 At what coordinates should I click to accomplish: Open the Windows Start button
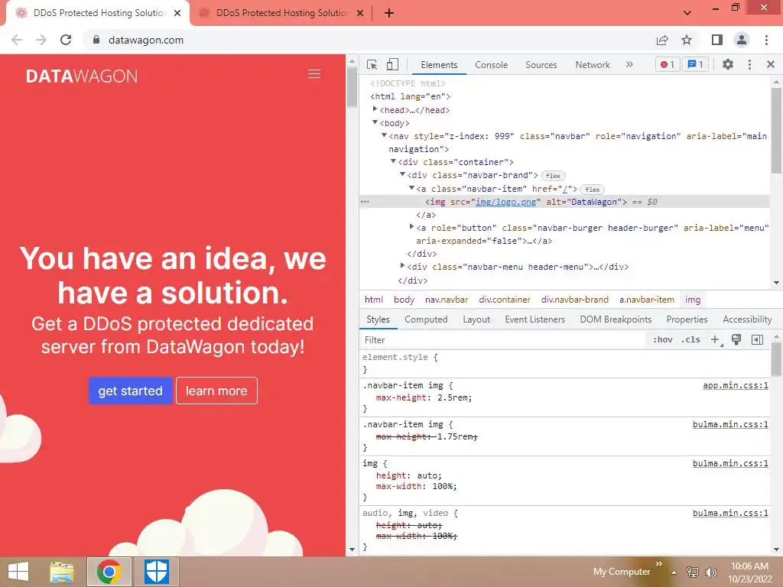18,572
